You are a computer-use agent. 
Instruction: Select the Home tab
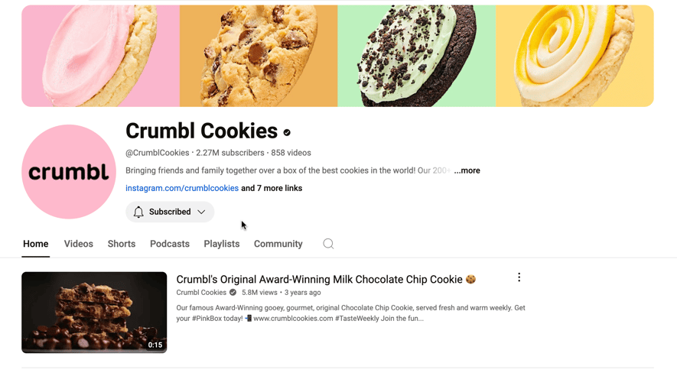pyautogui.click(x=35, y=244)
